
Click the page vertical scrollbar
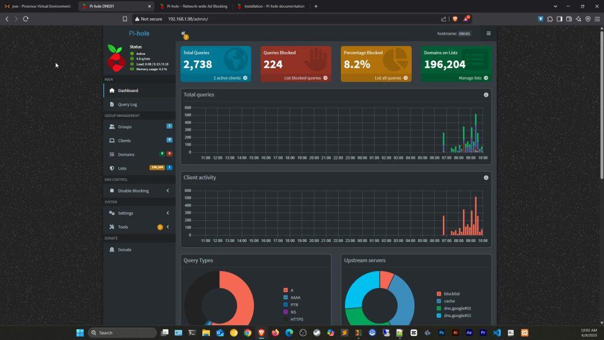[x=602, y=105]
